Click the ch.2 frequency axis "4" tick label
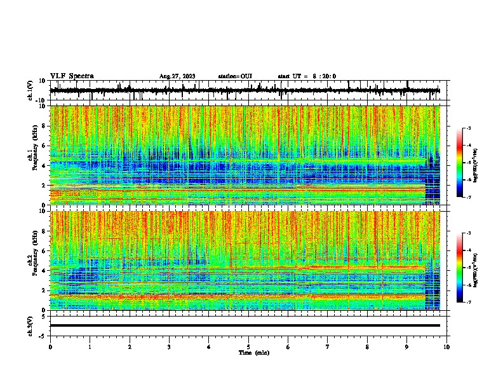Viewport: 503px width, 389px height. [44, 271]
